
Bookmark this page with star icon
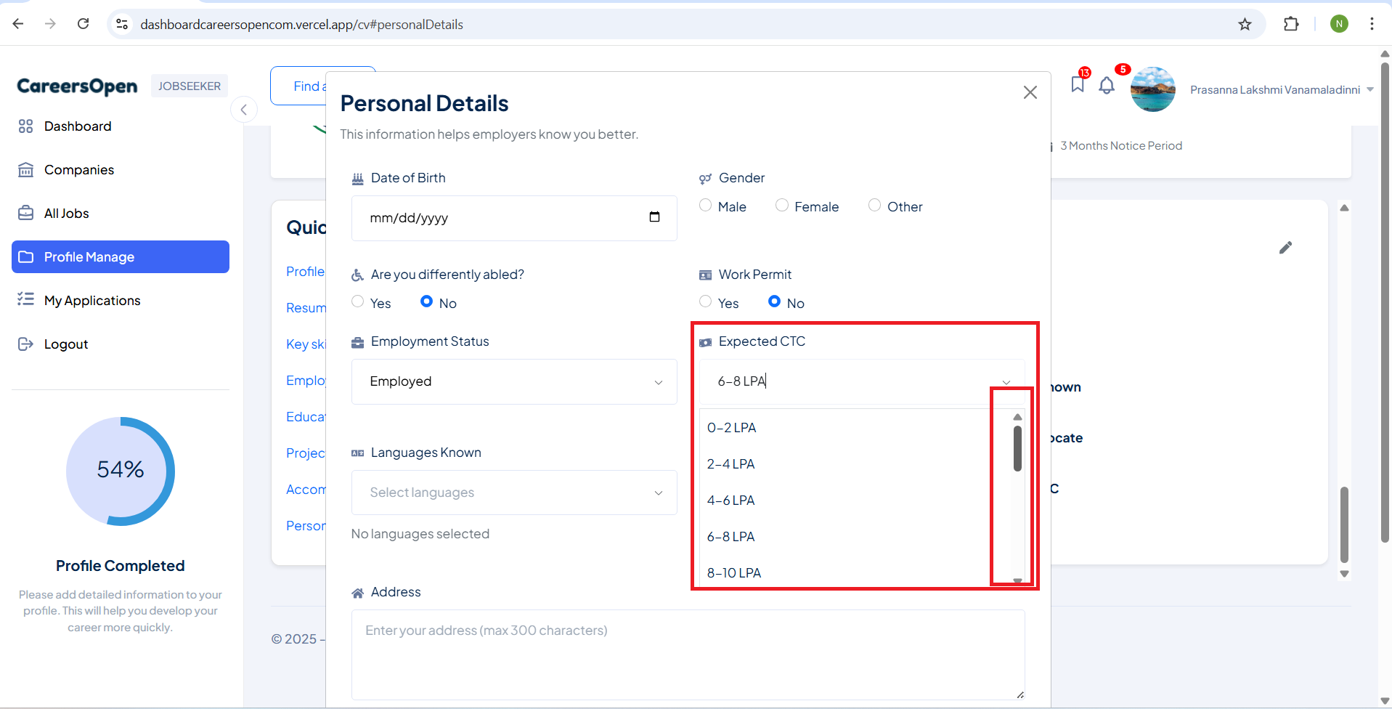pyautogui.click(x=1245, y=24)
